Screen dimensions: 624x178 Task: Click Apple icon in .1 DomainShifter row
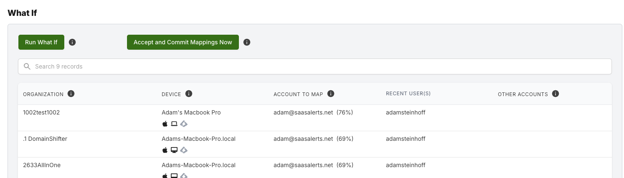coord(165,150)
